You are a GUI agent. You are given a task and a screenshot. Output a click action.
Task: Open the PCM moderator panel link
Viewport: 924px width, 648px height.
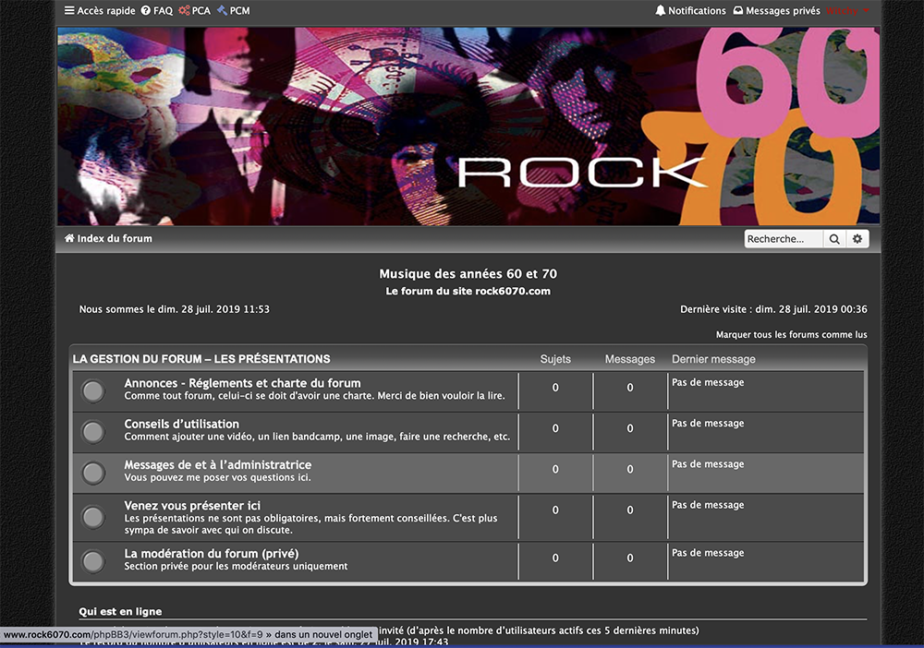(x=234, y=10)
